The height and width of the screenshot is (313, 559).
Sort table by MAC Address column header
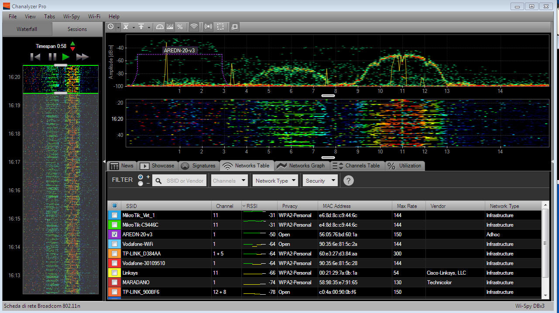(355, 206)
